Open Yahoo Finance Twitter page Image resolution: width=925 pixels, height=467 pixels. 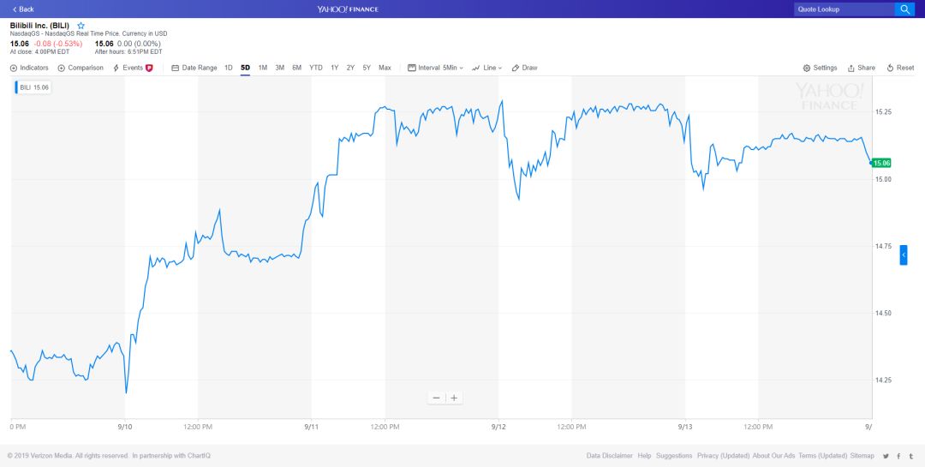886,456
